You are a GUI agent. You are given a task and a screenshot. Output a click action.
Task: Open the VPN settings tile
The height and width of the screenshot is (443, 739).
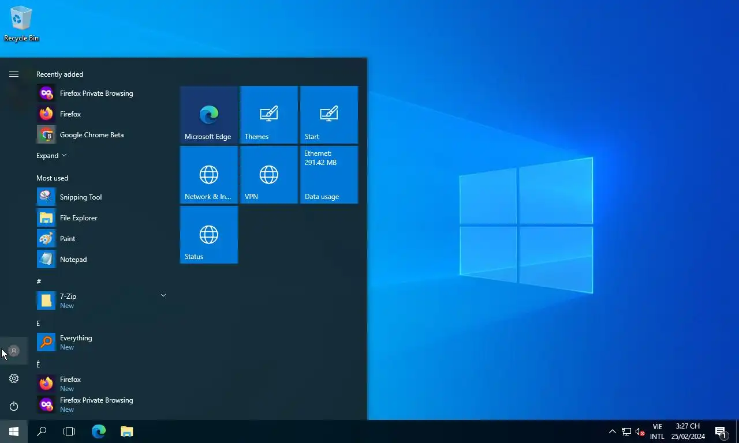pos(269,175)
